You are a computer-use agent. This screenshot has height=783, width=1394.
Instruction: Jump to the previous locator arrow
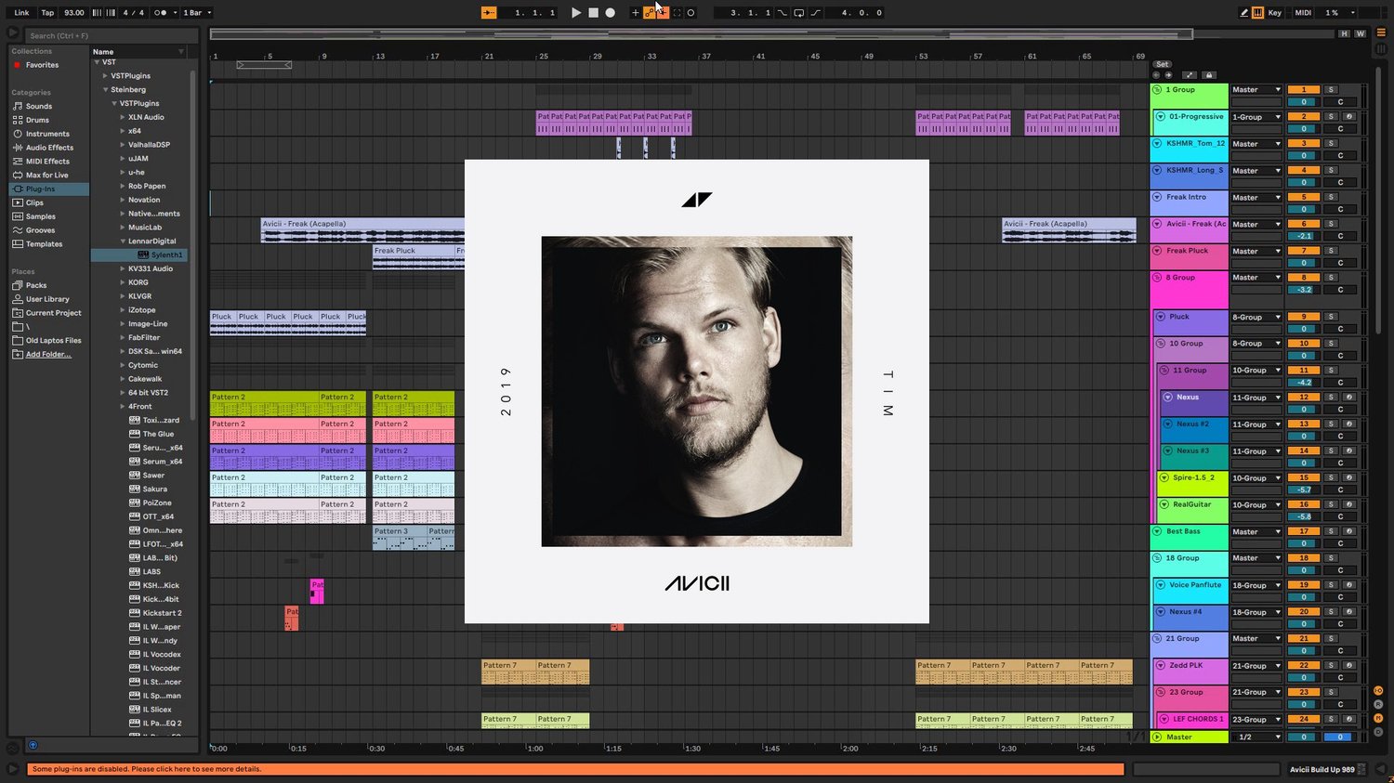tap(1156, 75)
